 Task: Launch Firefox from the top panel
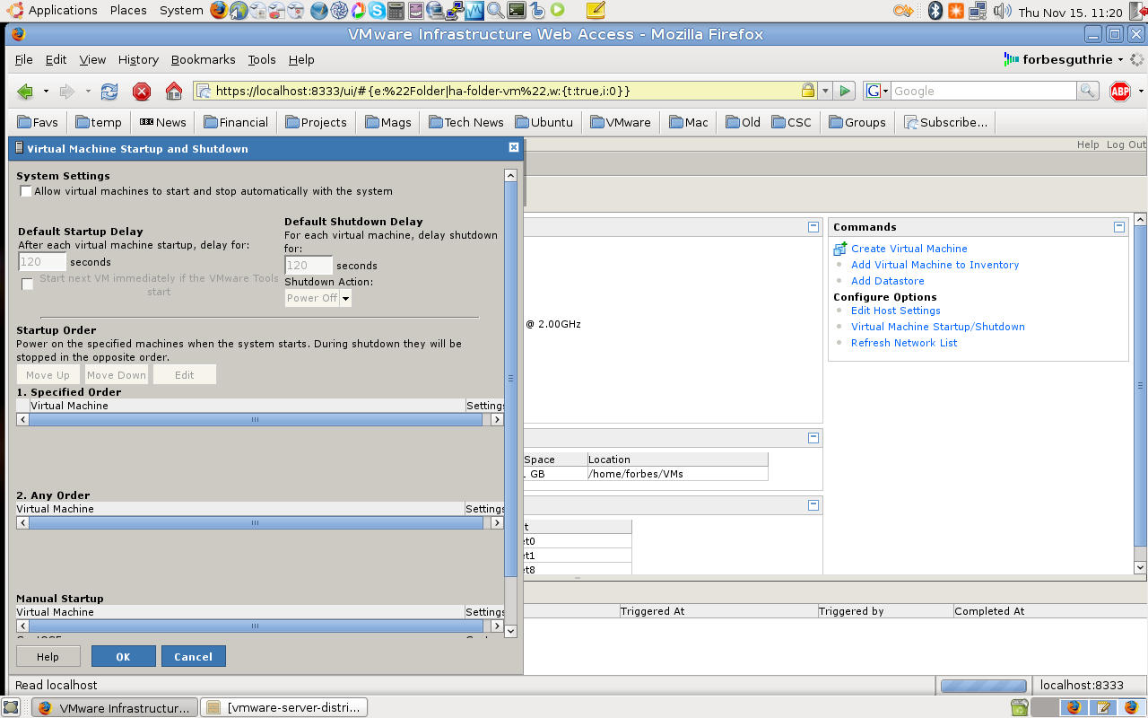(219, 11)
